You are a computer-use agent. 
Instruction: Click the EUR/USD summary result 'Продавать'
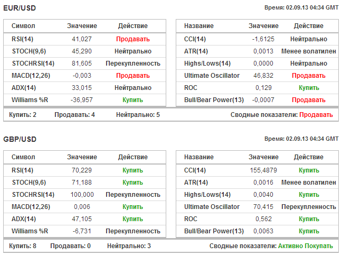pyautogui.click(x=316, y=115)
